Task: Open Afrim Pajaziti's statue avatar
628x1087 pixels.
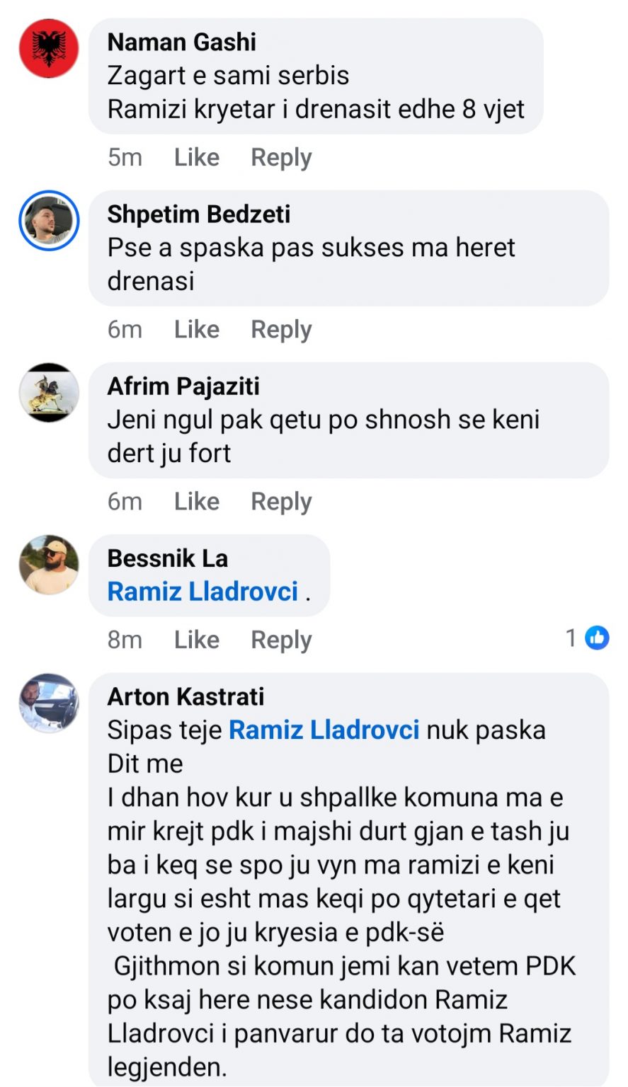Action: (x=49, y=392)
